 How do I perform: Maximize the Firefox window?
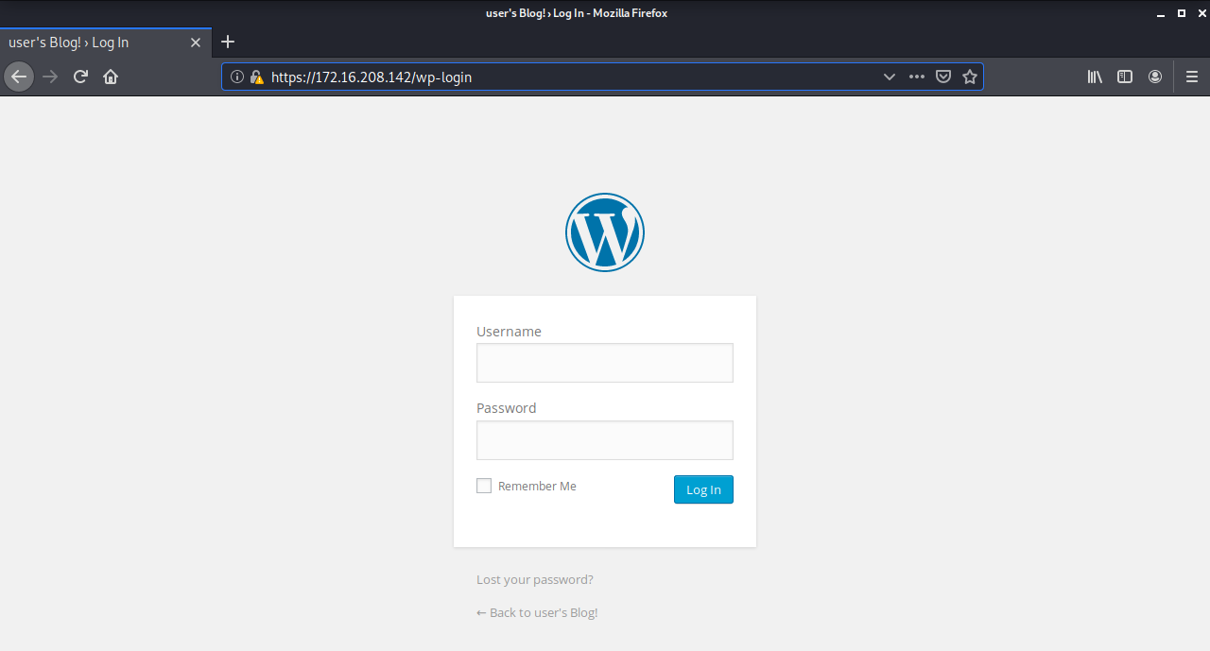click(x=1181, y=13)
